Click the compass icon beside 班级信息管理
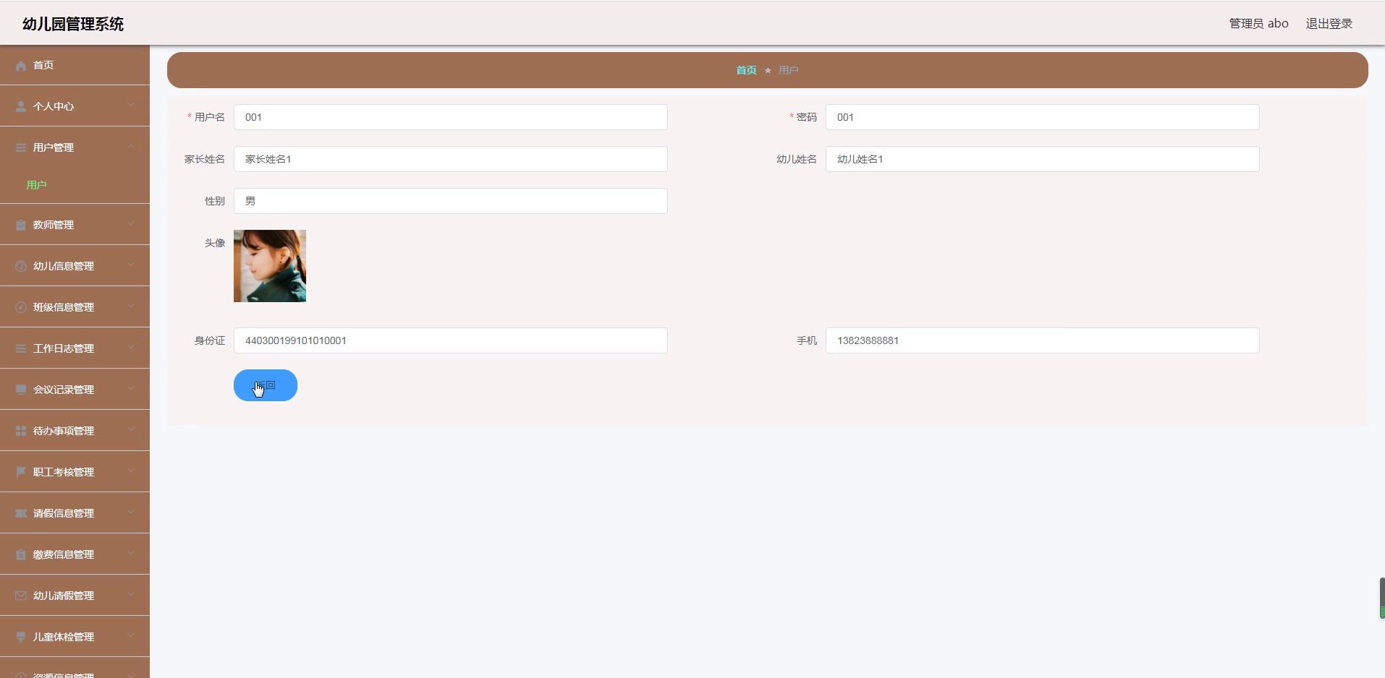 point(21,308)
